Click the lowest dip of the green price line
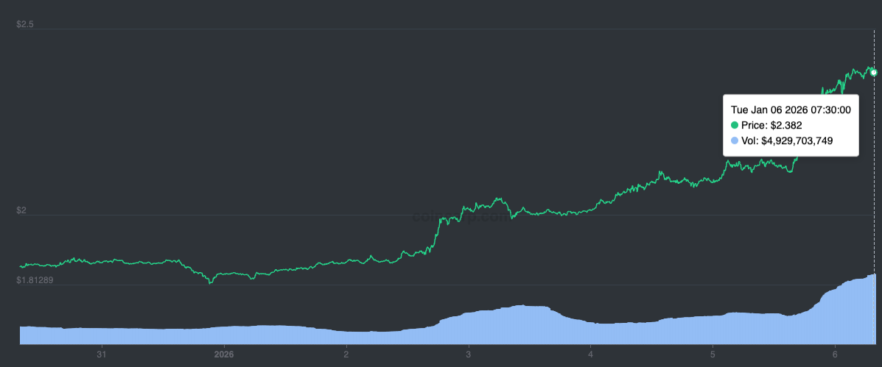This screenshot has height=367, width=882. [211, 282]
